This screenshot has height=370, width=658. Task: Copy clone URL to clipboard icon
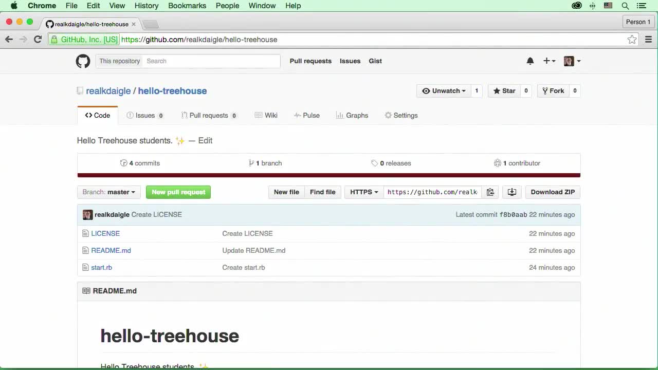[x=490, y=192]
